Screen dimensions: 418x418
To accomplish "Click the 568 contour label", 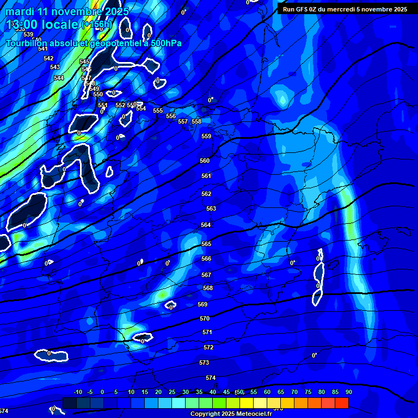I will click(208, 288).
